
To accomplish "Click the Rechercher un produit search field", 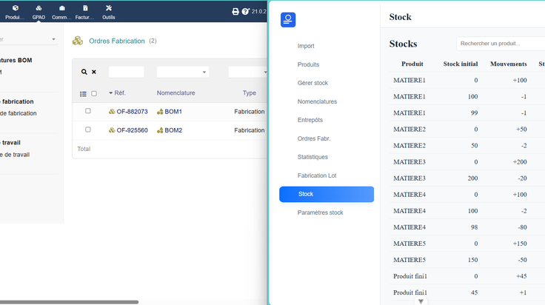I will pos(501,44).
